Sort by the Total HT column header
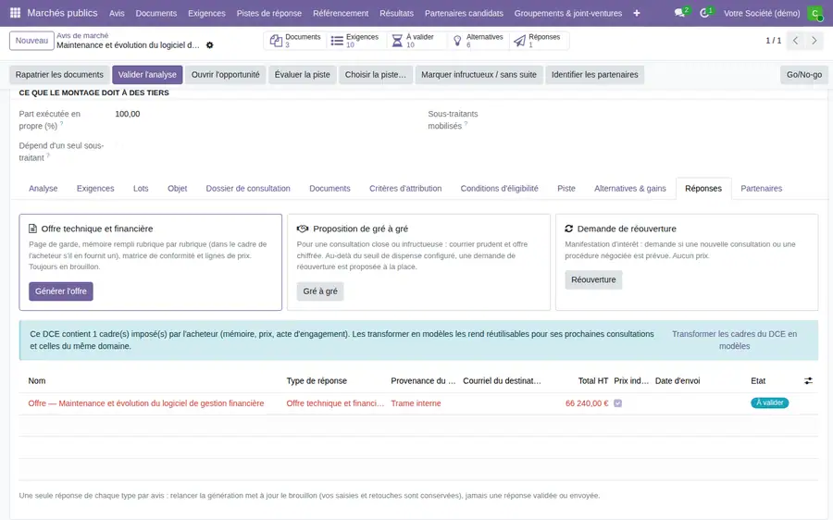The width and height of the screenshot is (833, 520). coord(593,381)
